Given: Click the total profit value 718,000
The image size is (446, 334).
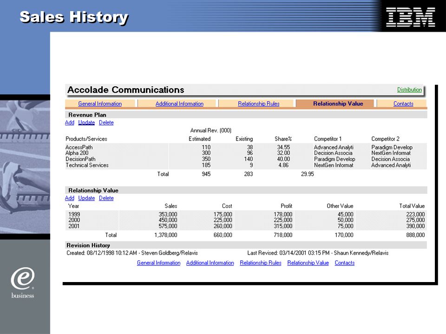Looking at the screenshot, I should pyautogui.click(x=283, y=235).
